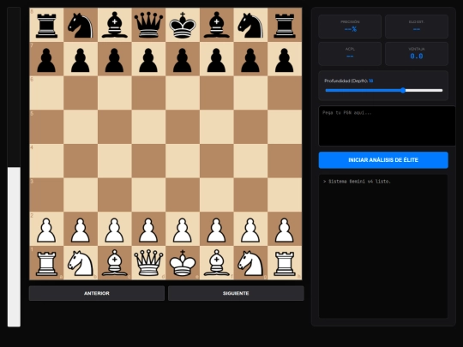
Task: Select the black rook on a8
Action: pyautogui.click(x=46, y=25)
